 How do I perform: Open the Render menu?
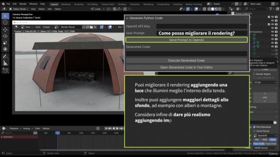coord(23,4)
